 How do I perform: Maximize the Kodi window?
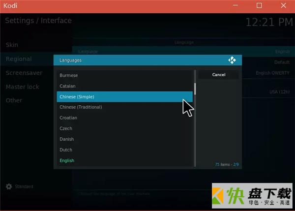click(x=259, y=5)
